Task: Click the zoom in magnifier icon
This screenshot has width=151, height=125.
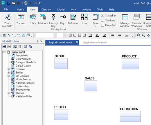Action: click(139, 35)
